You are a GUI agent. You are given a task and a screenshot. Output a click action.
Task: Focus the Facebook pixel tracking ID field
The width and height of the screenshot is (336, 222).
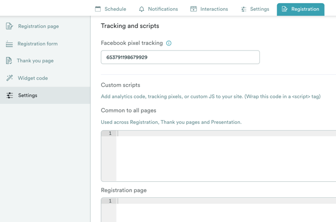[180, 57]
